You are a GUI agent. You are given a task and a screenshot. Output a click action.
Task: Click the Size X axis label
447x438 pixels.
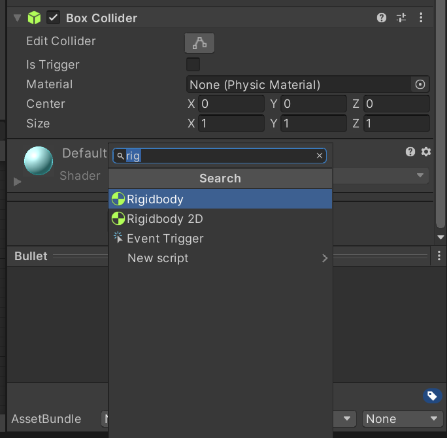click(x=191, y=124)
